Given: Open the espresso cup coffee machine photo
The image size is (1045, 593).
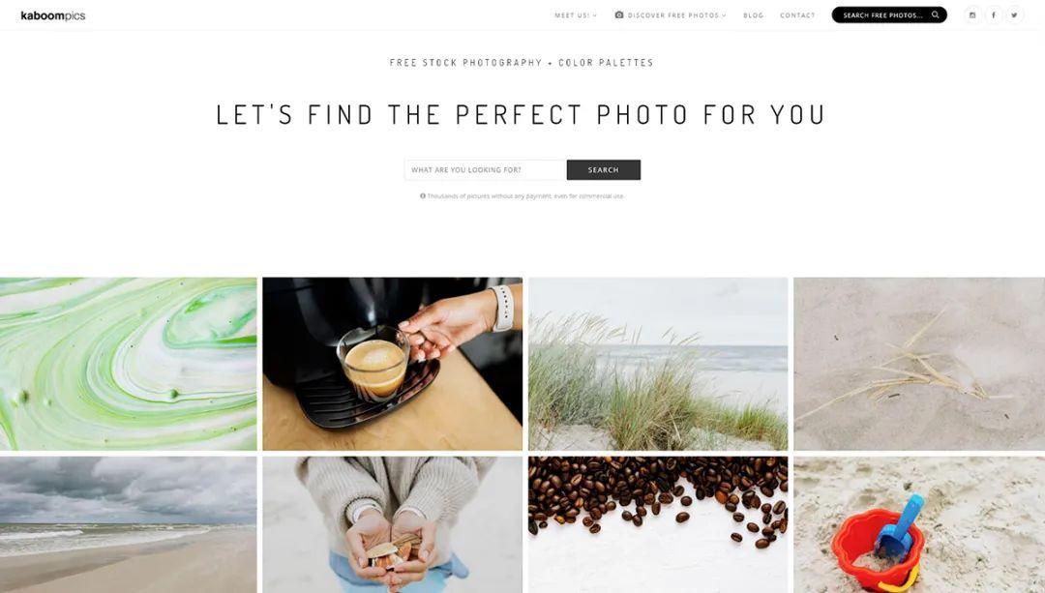Looking at the screenshot, I should 393,364.
